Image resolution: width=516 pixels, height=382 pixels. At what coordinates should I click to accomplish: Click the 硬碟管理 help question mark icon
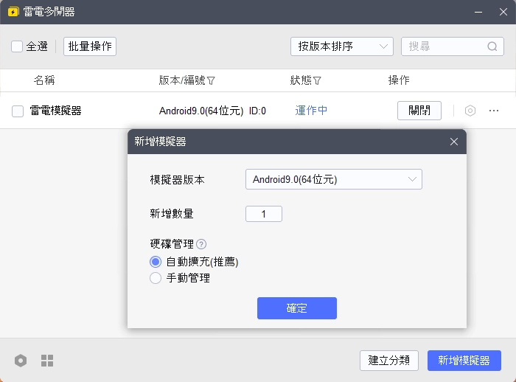point(201,244)
